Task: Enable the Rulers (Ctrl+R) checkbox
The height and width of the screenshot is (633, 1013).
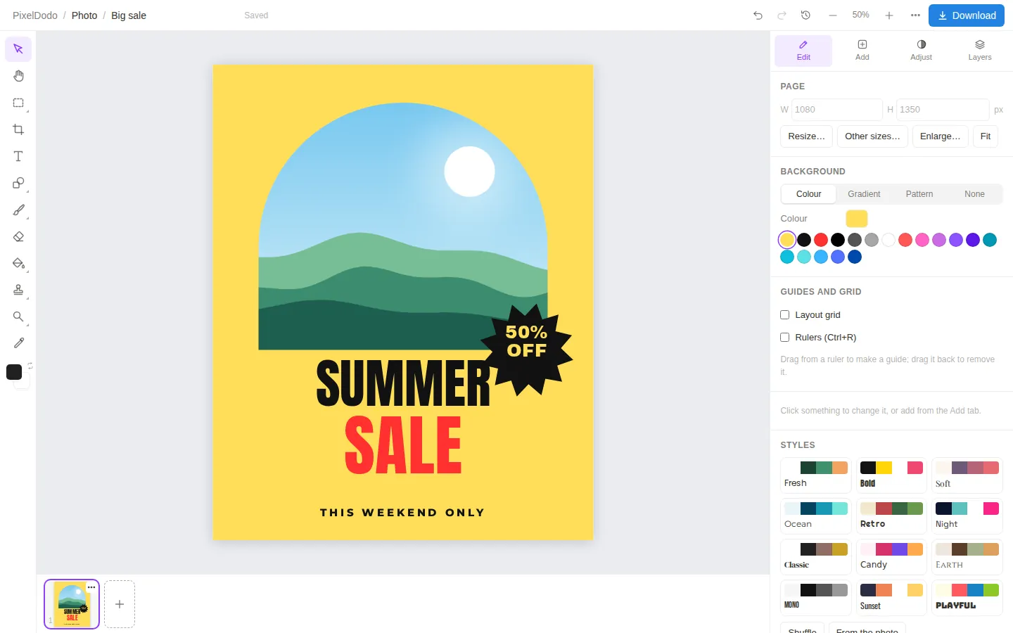Action: tap(785, 338)
